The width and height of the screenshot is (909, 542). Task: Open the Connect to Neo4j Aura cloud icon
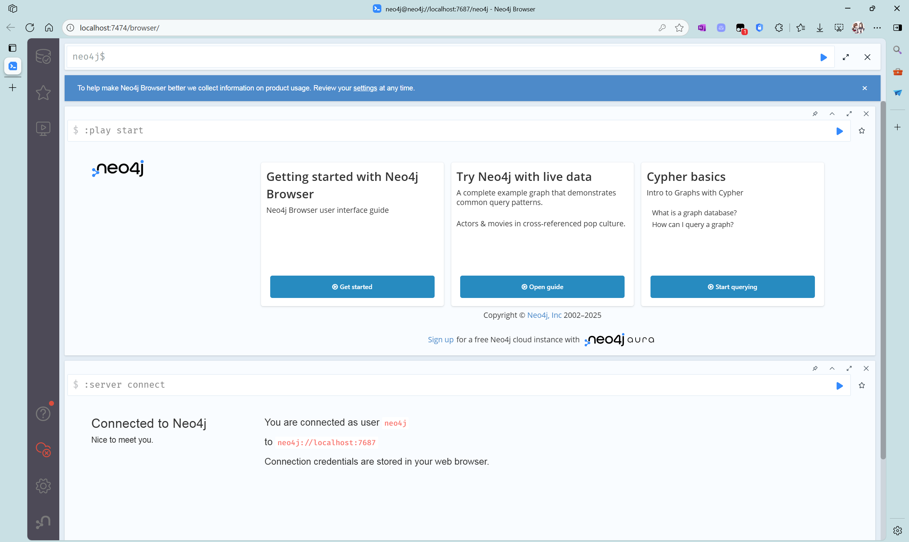[43, 449]
